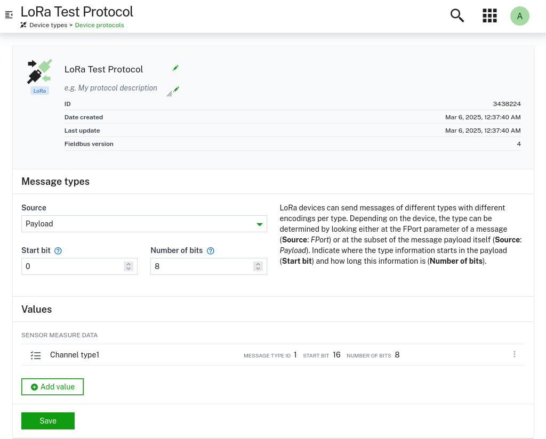Open the Channel type1 three-dot menu
Screen dimensions: 546x439
514,354
